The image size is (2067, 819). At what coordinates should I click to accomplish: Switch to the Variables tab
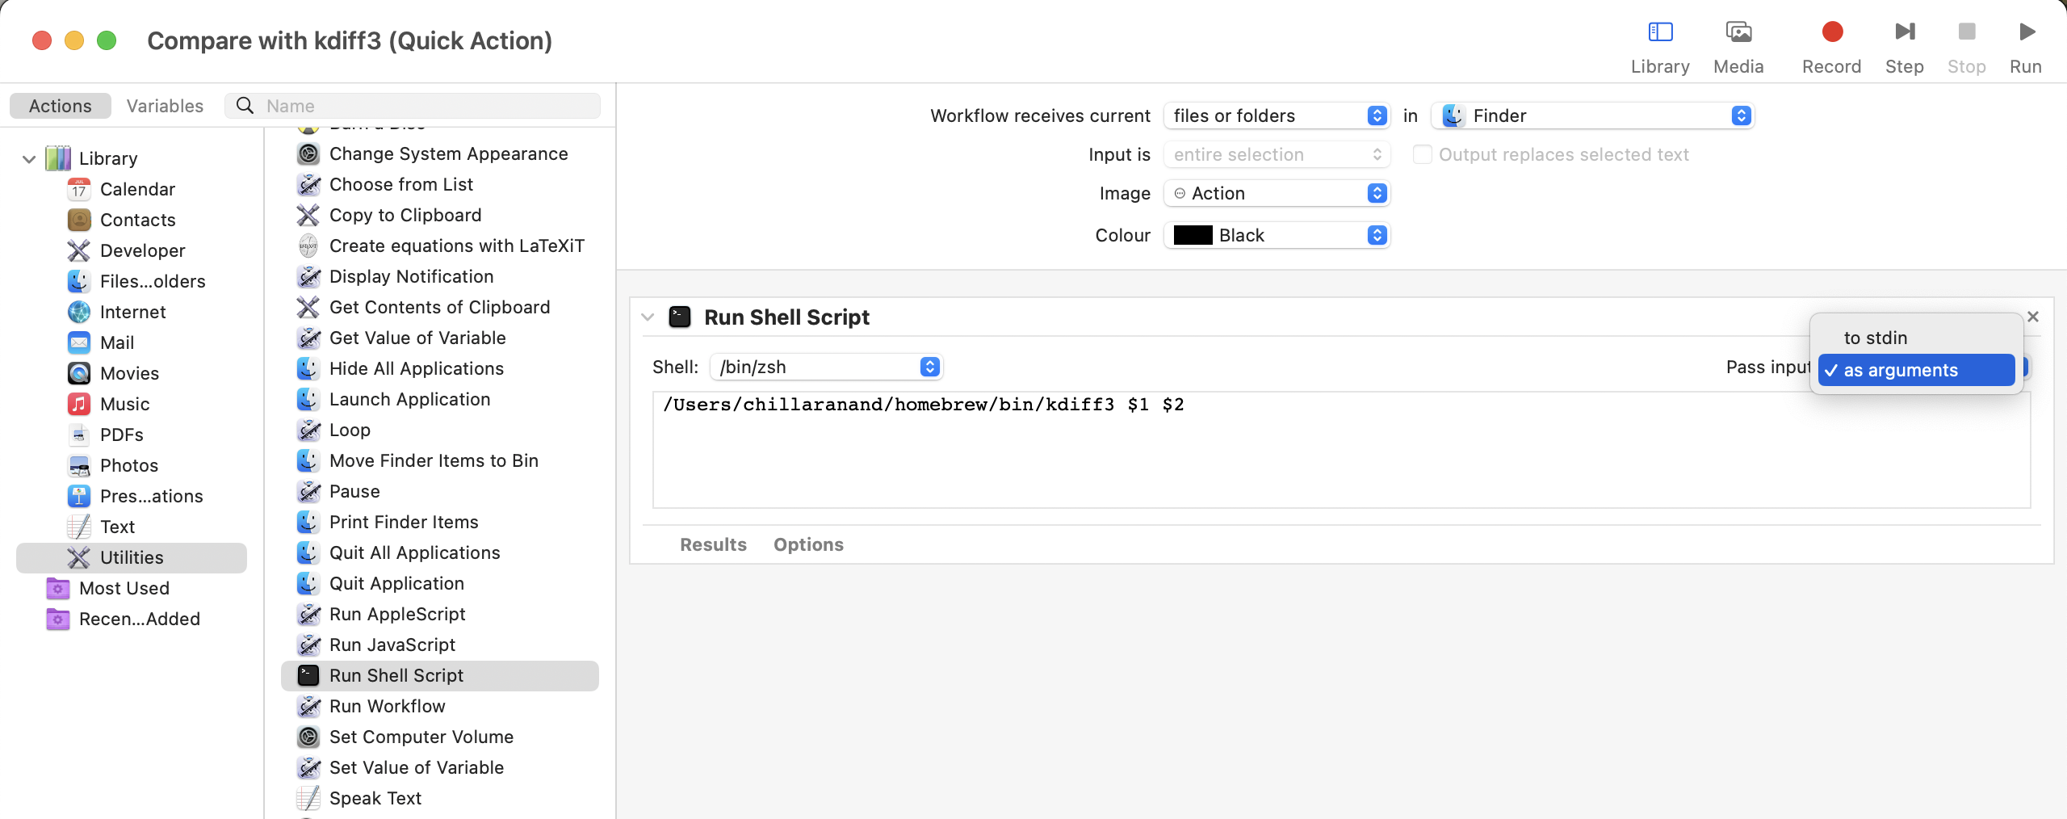pyautogui.click(x=165, y=106)
